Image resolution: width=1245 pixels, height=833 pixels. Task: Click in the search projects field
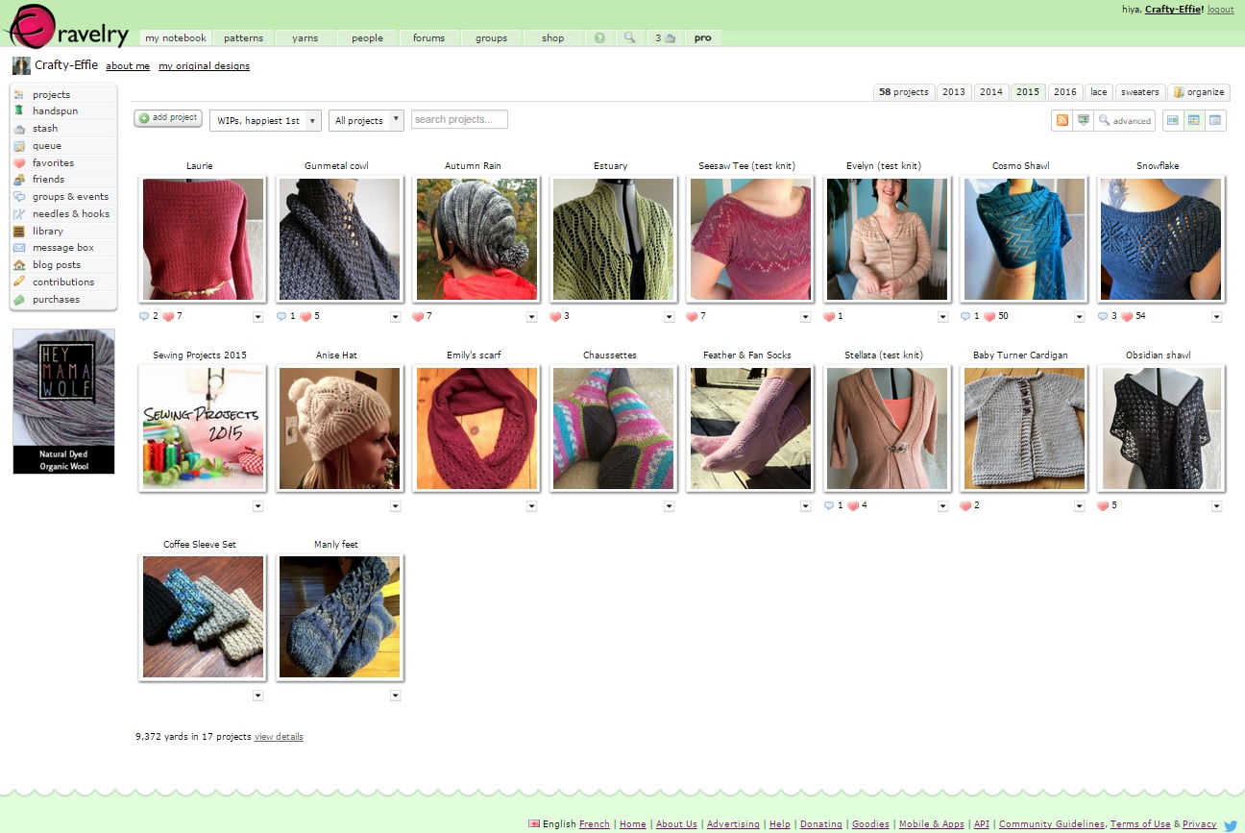pos(459,119)
